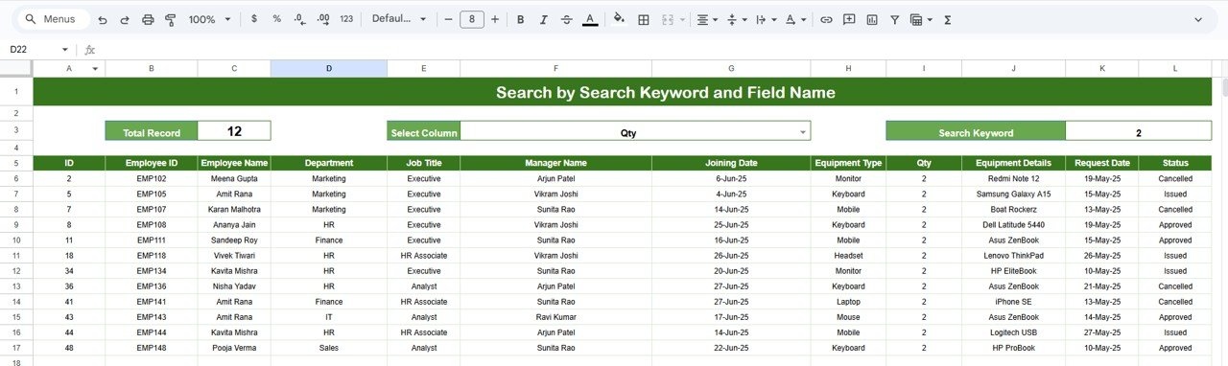Click the title Search by Search Keyword banner

click(623, 93)
